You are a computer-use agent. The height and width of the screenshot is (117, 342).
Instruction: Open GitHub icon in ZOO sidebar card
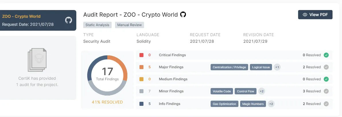point(69,20)
